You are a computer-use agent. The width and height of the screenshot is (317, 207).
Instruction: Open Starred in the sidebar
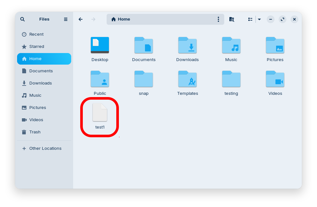point(44,46)
